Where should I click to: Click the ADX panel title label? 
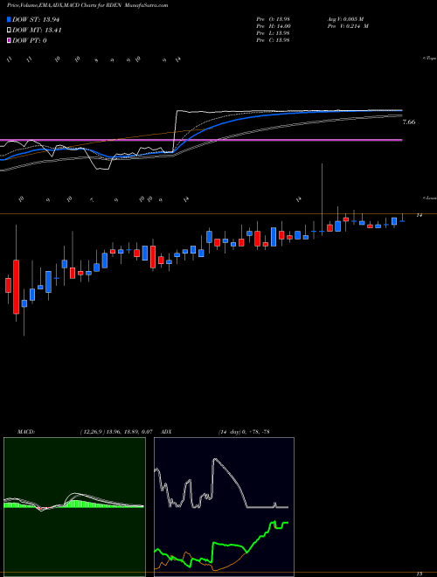coord(167,432)
